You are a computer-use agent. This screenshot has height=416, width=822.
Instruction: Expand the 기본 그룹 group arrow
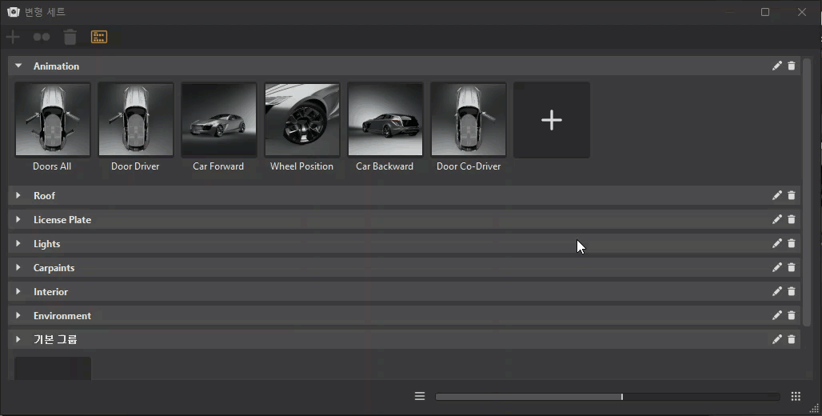click(18, 339)
